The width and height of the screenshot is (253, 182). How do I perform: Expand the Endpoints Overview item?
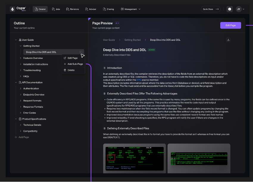click(x=21, y=95)
